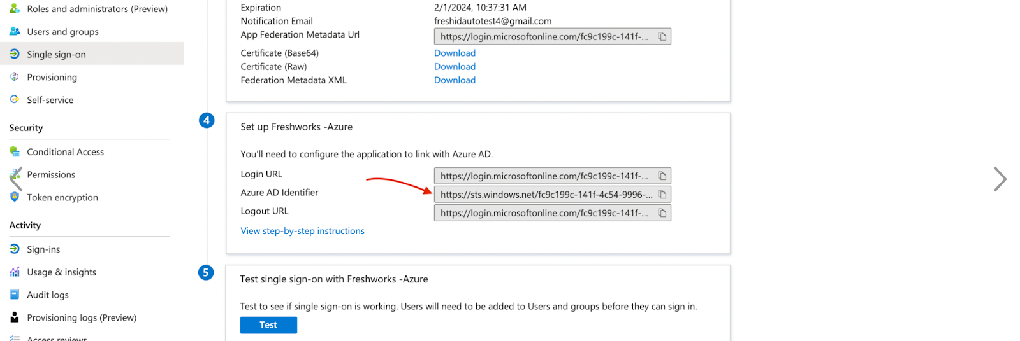Download Certificate (Raw)
The width and height of the screenshot is (1020, 341).
455,67
